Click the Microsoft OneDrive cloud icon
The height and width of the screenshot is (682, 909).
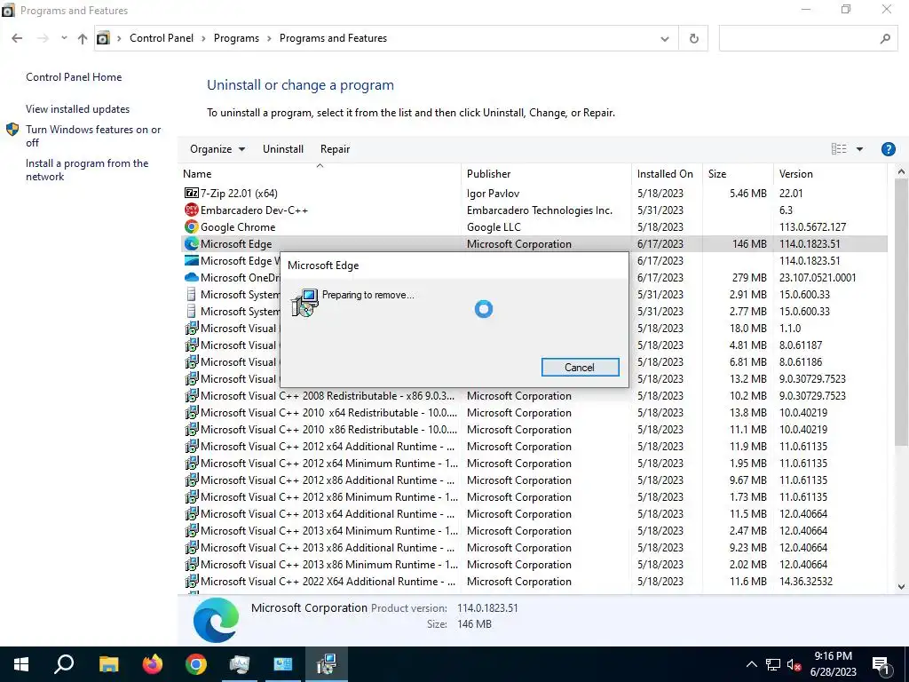pos(192,277)
